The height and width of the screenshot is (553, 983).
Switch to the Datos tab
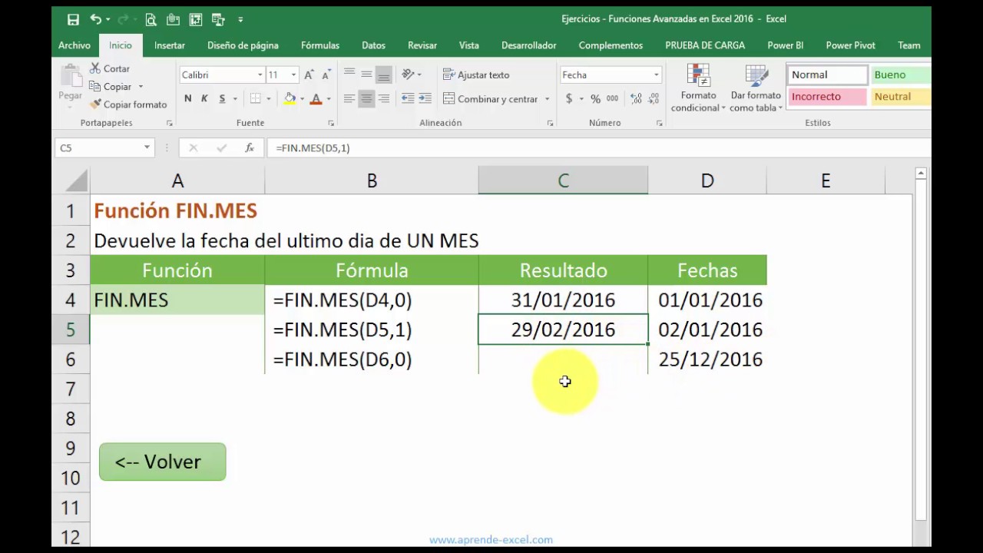coord(373,45)
